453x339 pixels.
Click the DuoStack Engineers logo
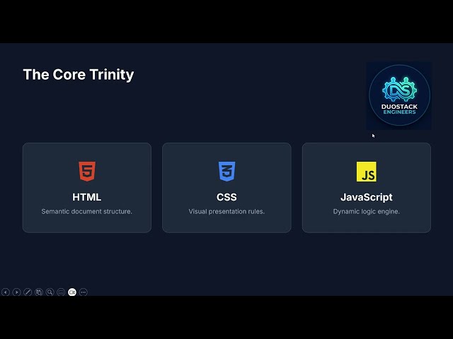(399, 95)
